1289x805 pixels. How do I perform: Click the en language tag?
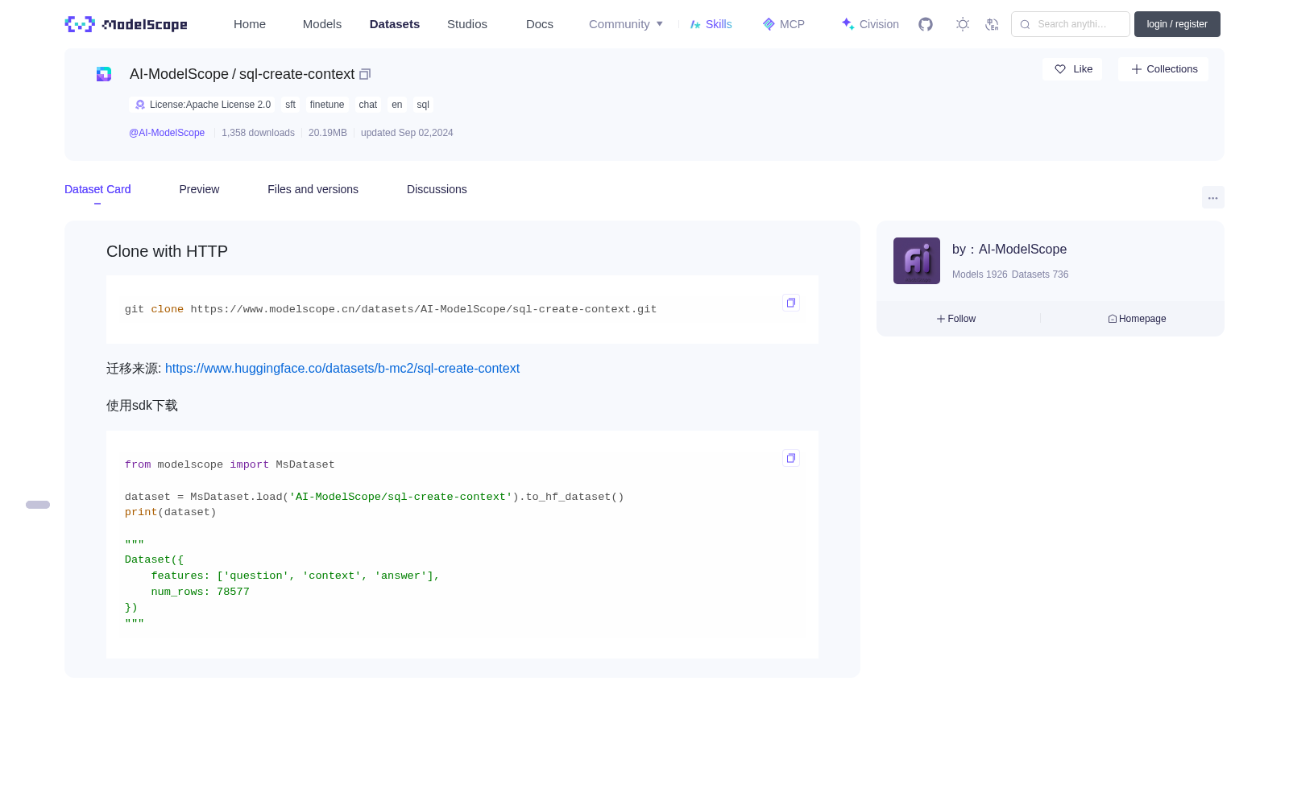pos(397,105)
